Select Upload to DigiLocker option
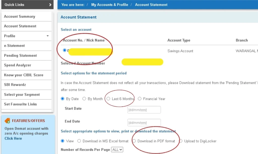This screenshot has width=258, height=154. [181, 141]
